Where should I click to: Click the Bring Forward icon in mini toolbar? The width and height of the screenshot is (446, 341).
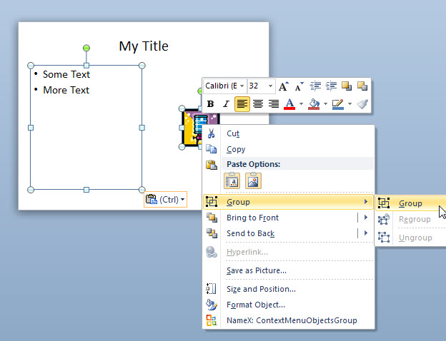347,86
